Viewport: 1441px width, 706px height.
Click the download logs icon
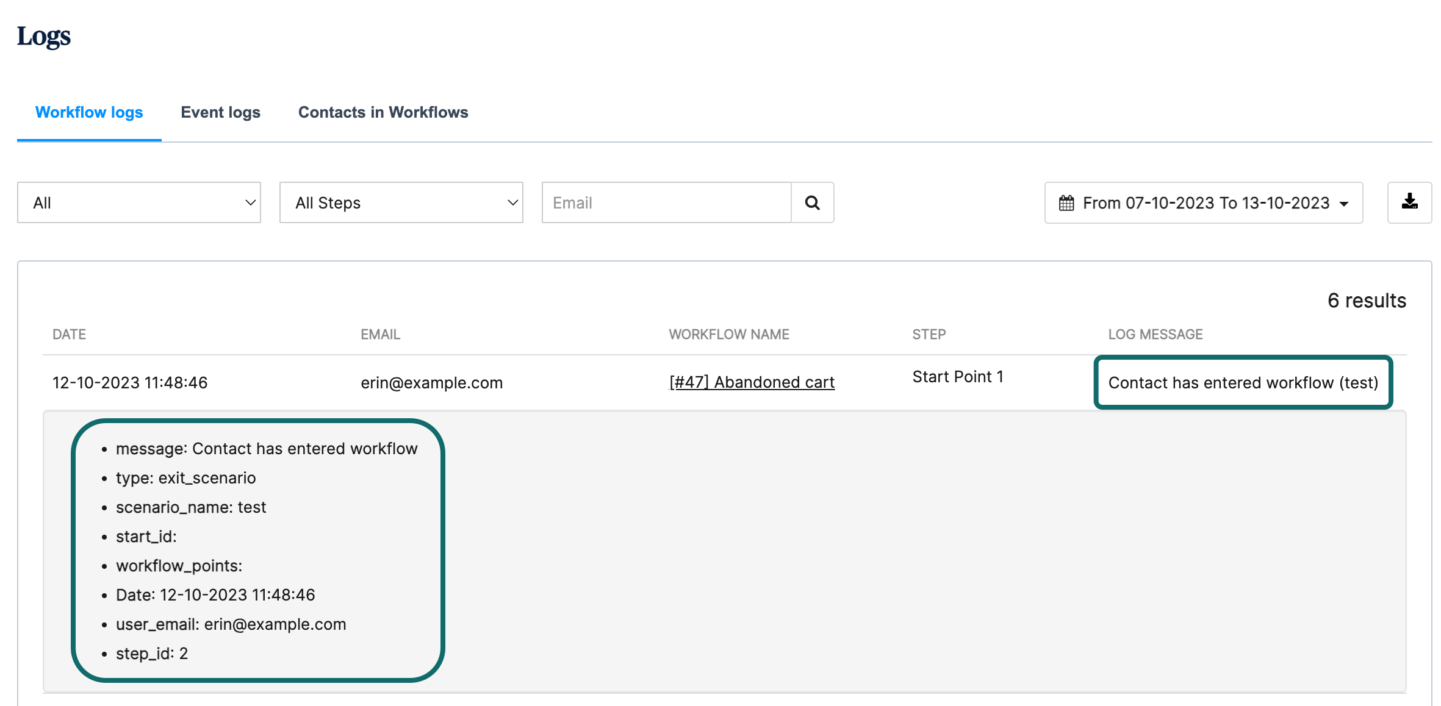click(1409, 202)
